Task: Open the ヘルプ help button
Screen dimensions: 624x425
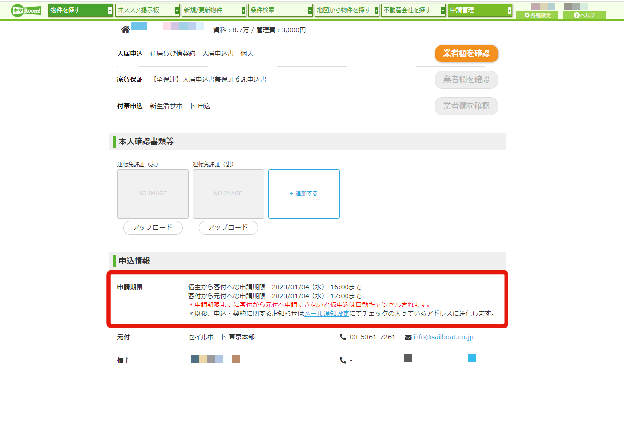Action: pos(584,15)
